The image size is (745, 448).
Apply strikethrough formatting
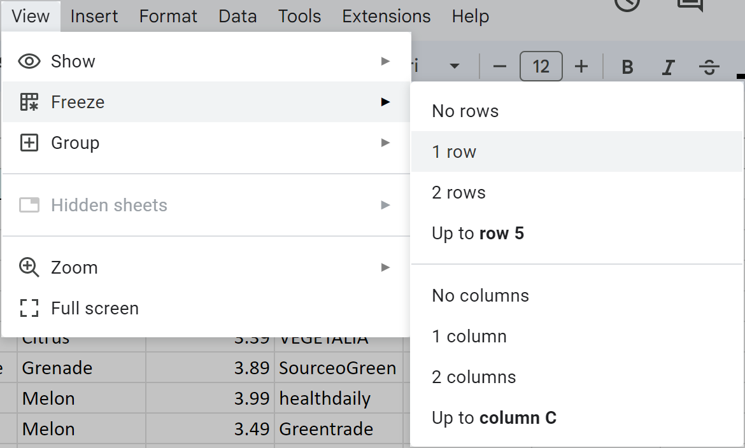pos(709,67)
